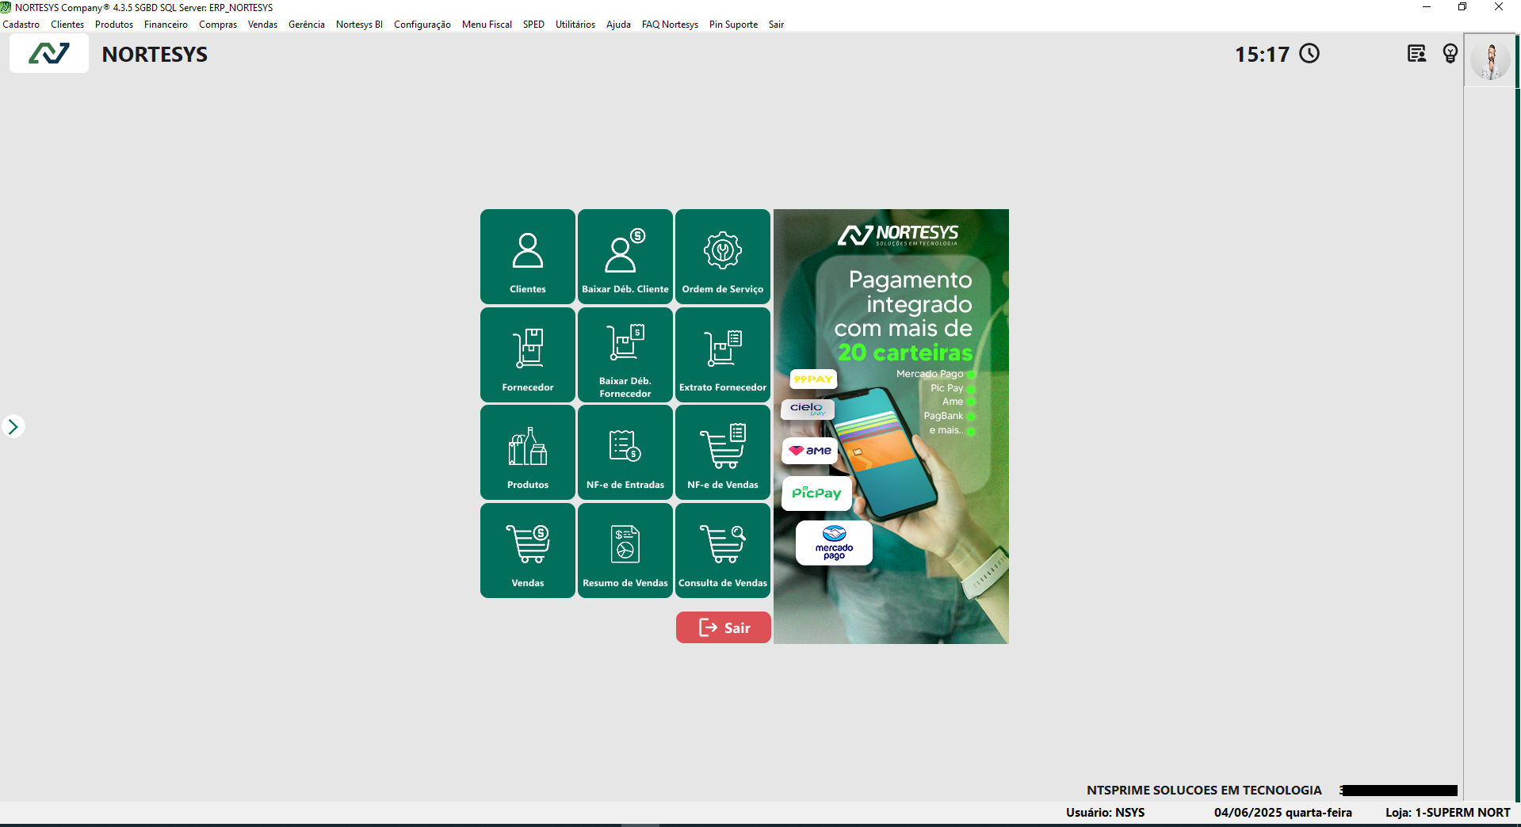
Task: Open the Resumo de Vendas tile
Action: coord(625,551)
